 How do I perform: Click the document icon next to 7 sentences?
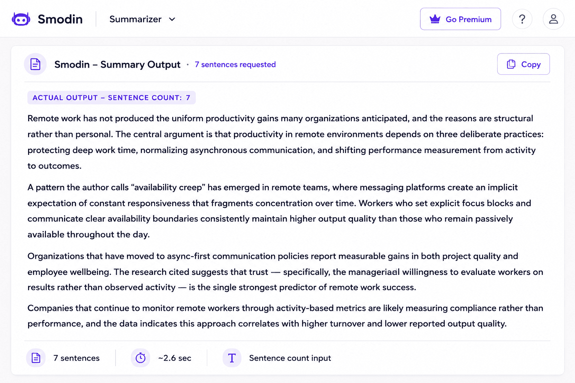click(x=36, y=358)
